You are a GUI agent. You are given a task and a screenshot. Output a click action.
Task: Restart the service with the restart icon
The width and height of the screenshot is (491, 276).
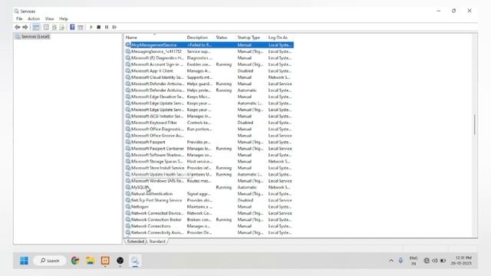[114, 28]
